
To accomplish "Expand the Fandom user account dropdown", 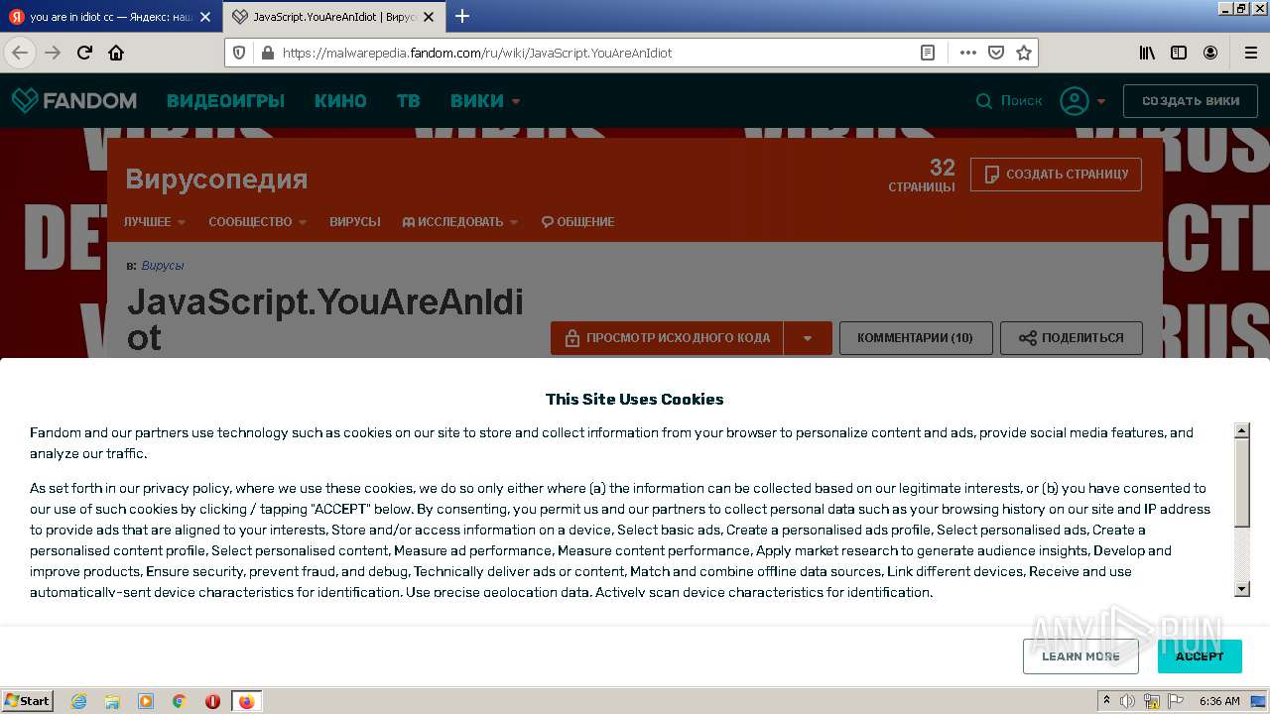I will pos(1082,100).
